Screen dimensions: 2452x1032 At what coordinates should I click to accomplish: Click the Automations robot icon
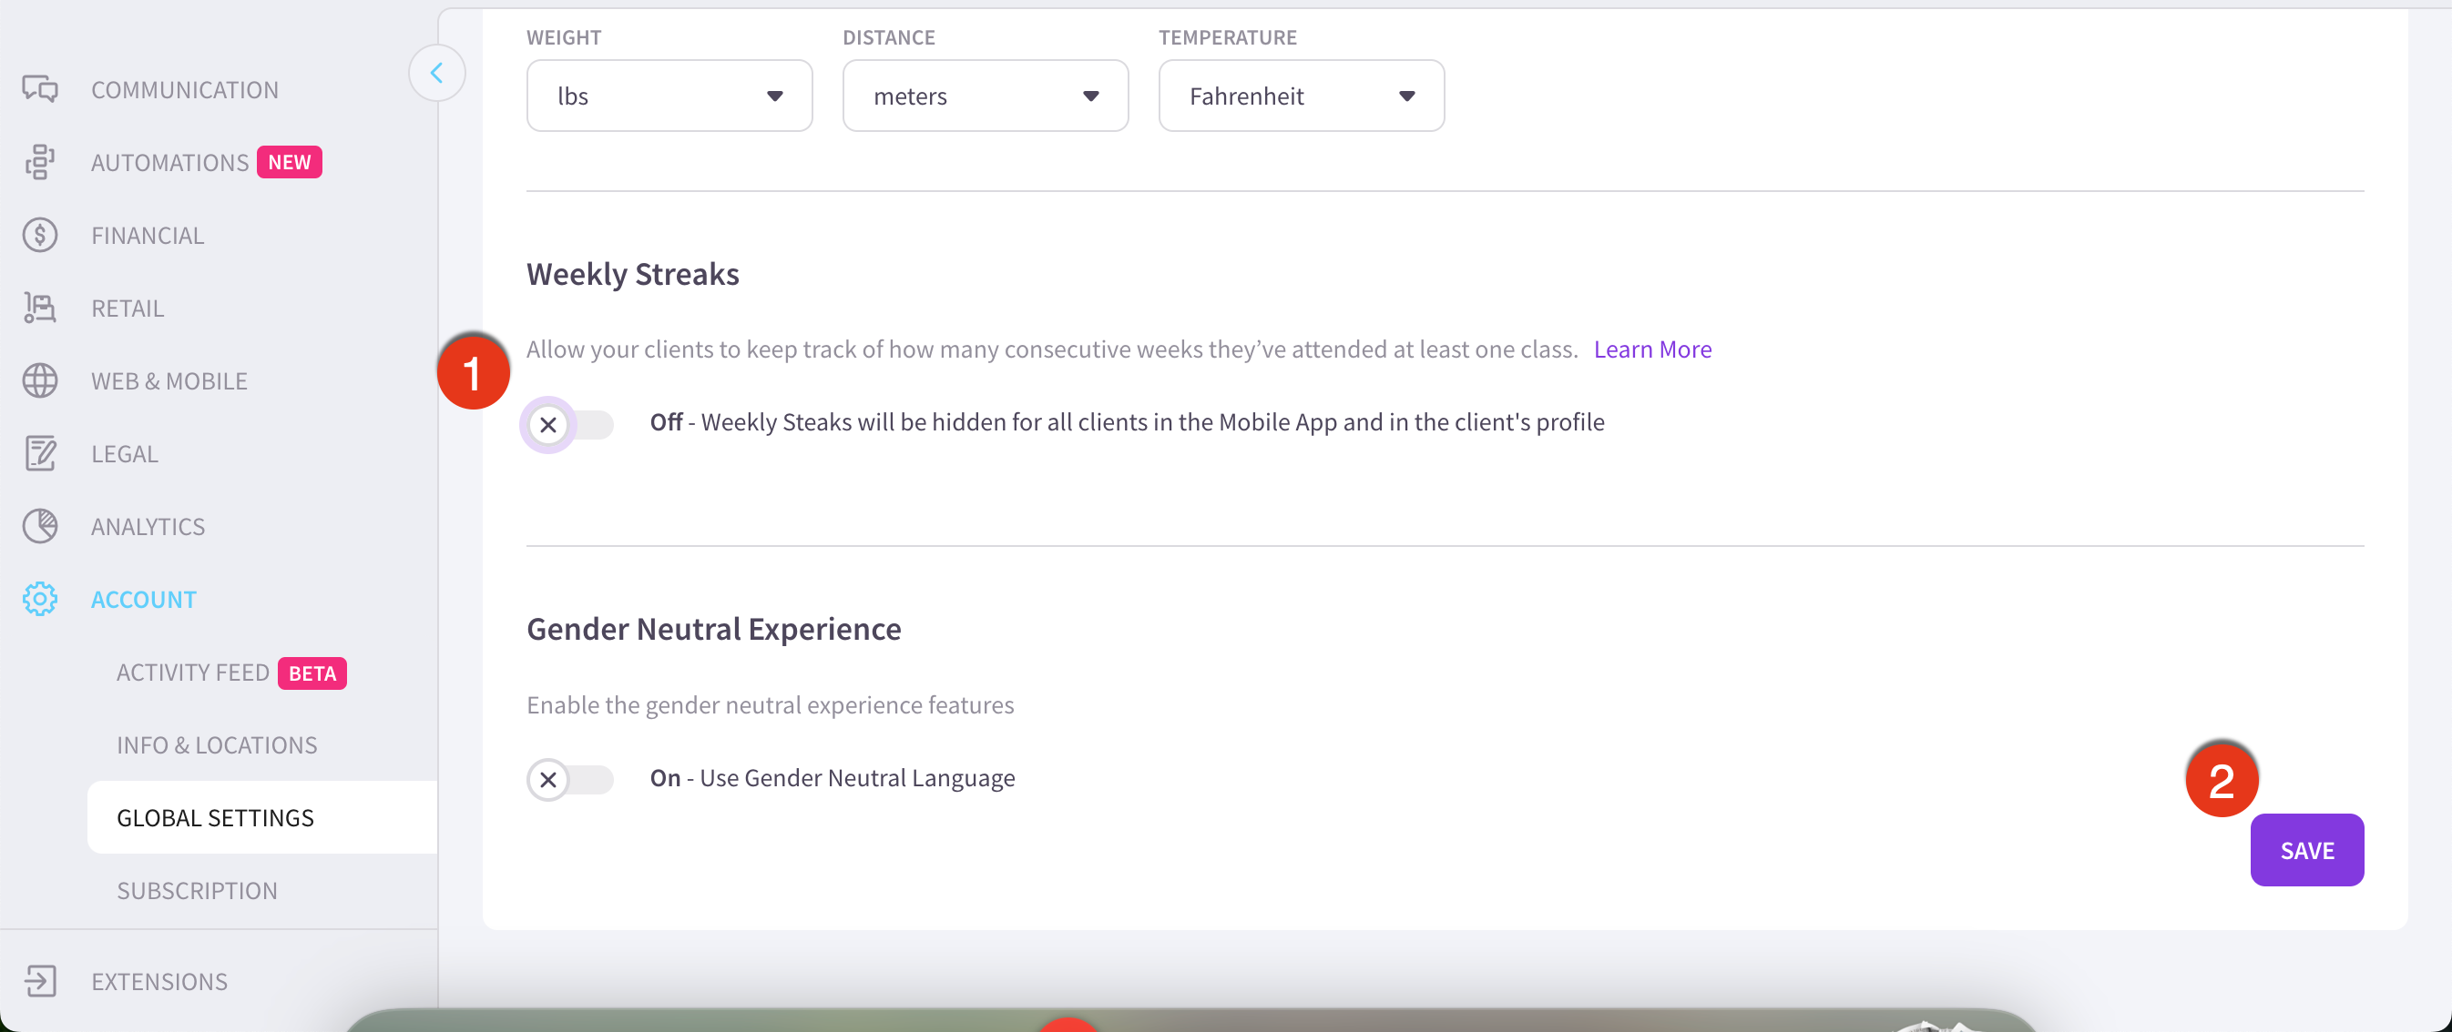pyautogui.click(x=40, y=163)
